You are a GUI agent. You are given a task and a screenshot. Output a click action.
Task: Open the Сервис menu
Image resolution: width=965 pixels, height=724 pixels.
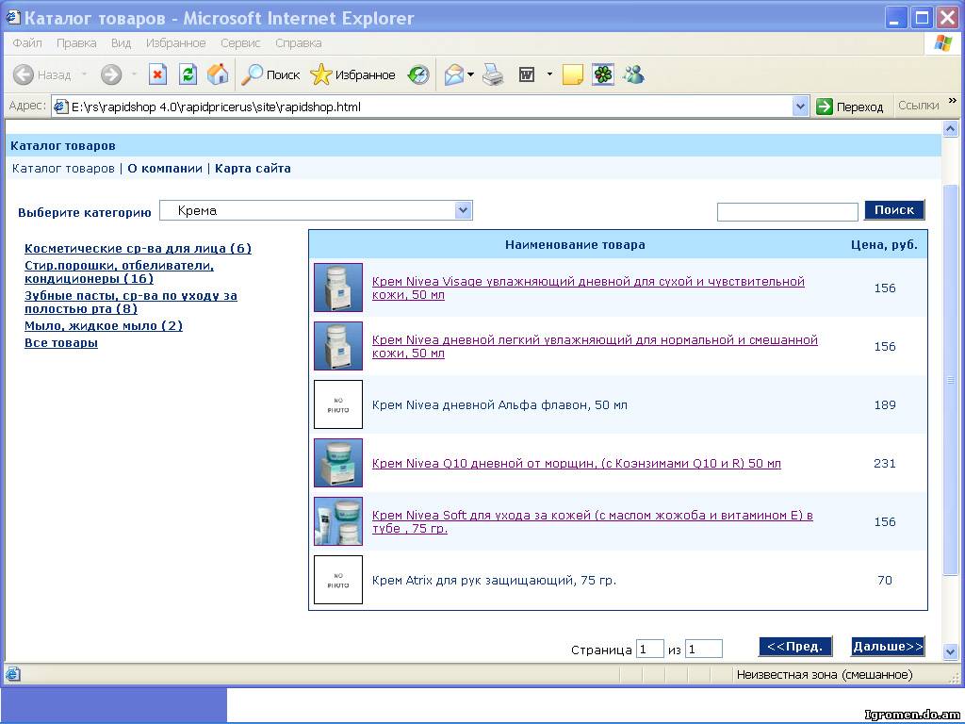tap(240, 43)
